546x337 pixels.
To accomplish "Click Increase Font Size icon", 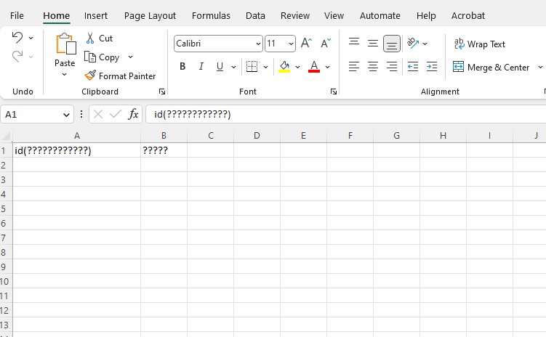I will pyautogui.click(x=306, y=44).
